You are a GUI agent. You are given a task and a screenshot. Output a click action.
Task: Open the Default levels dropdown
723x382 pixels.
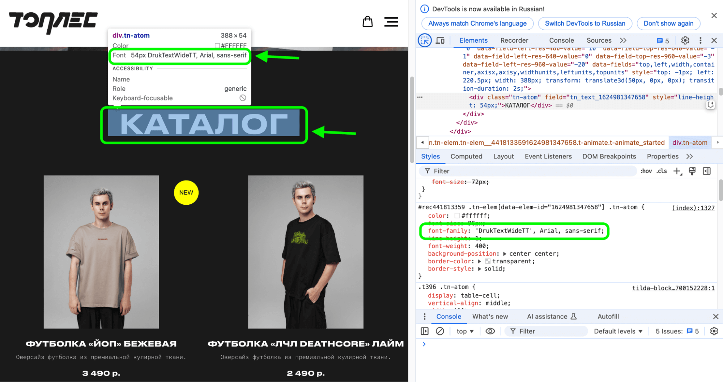click(x=618, y=331)
